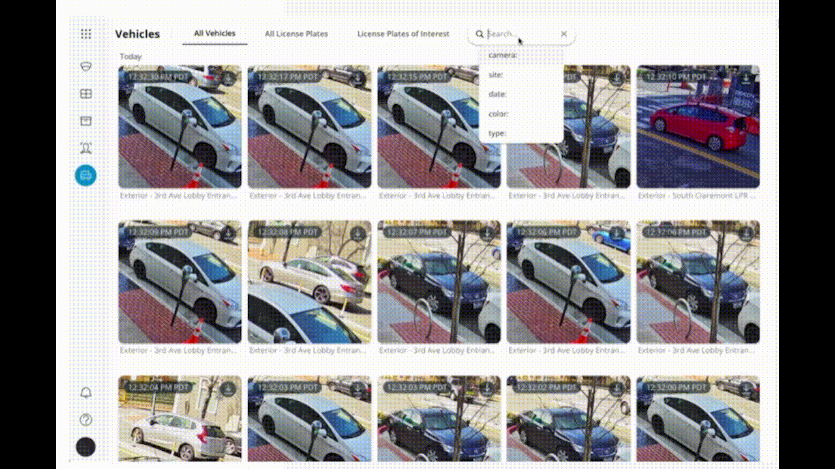The width and height of the screenshot is (835, 469).
Task: Switch to All License Plates tab
Action: [x=296, y=34]
